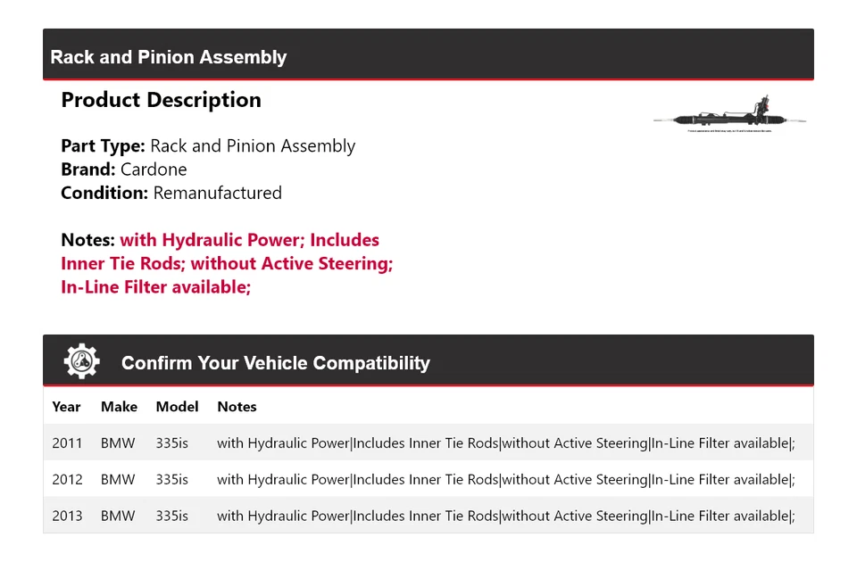Open the rack and pinion product thumbnail
The height and width of the screenshot is (562, 857).
pyautogui.click(x=729, y=115)
